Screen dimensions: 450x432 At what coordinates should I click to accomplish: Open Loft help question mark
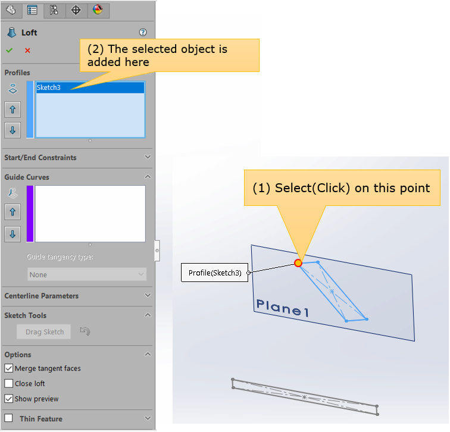click(143, 32)
